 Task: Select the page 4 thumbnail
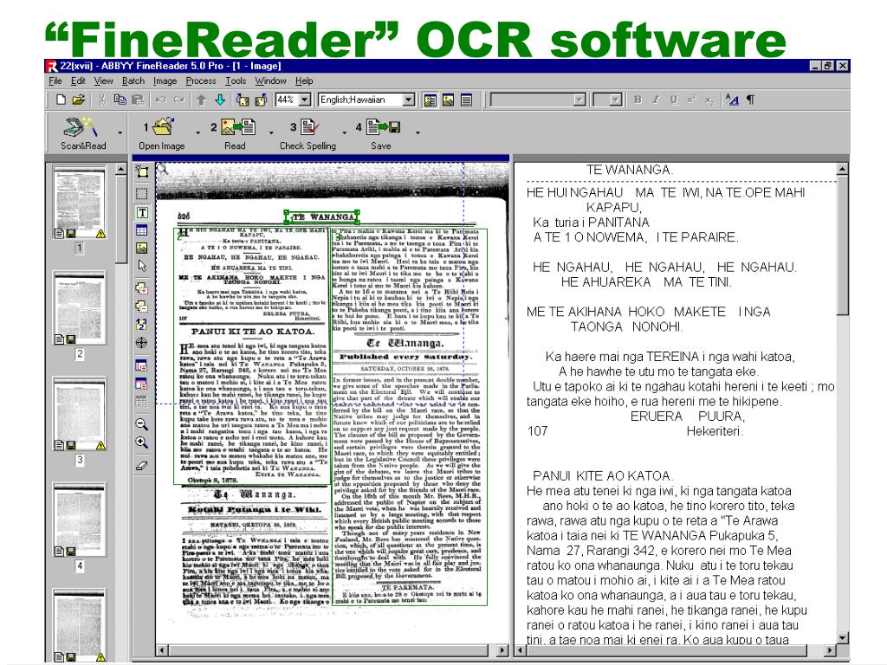[x=80, y=520]
